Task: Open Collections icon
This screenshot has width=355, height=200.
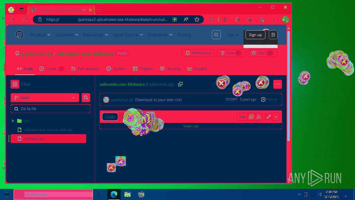Action: tap(250, 19)
